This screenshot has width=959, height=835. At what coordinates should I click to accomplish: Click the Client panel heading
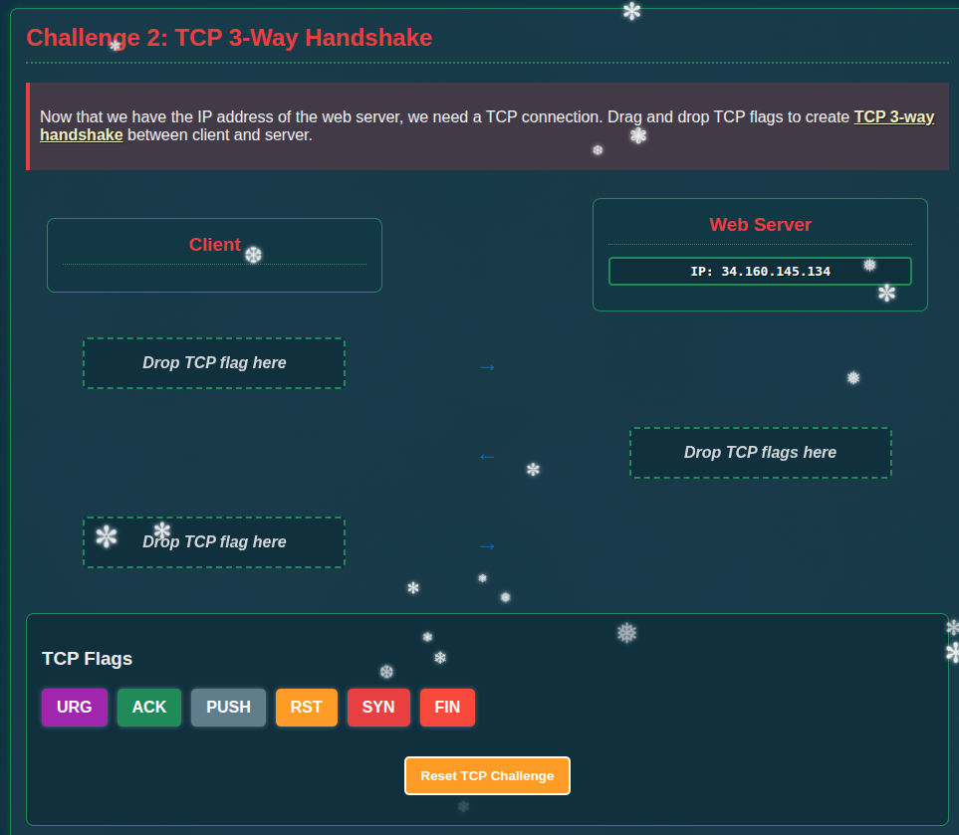click(x=214, y=245)
